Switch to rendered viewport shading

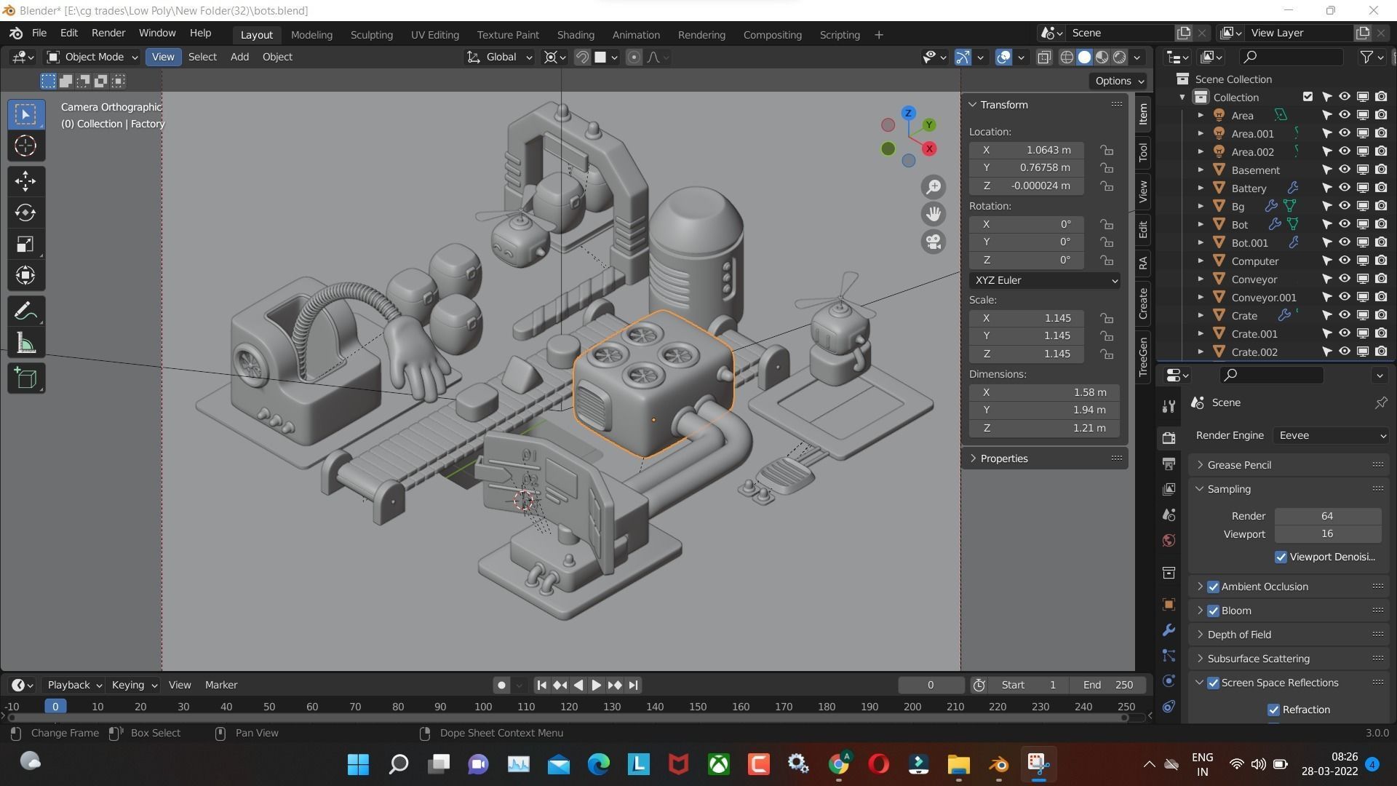[x=1120, y=57]
